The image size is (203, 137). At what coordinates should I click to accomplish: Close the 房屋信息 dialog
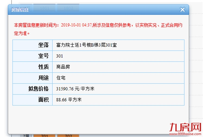point(183,9)
